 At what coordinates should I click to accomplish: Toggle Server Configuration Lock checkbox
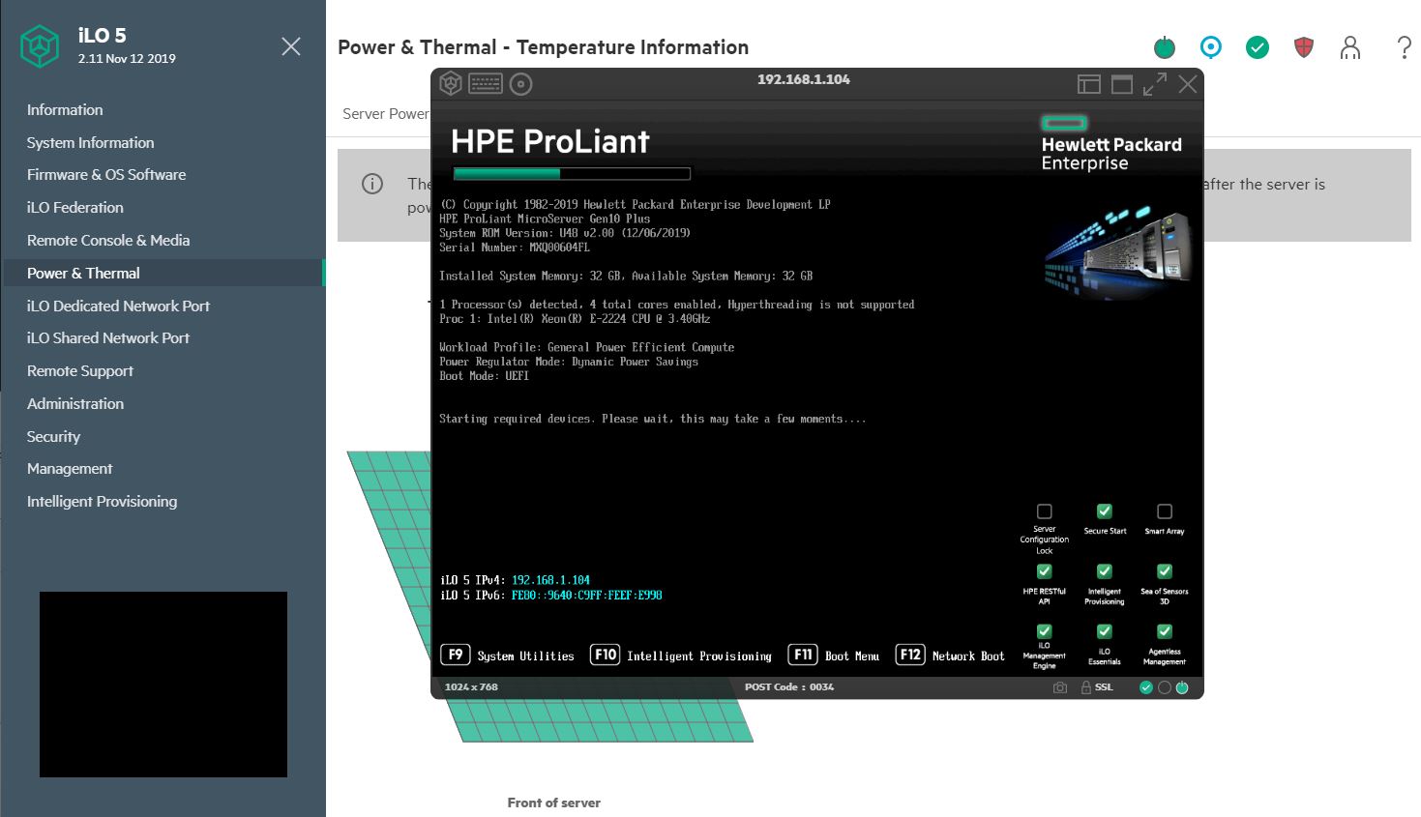pos(1045,511)
